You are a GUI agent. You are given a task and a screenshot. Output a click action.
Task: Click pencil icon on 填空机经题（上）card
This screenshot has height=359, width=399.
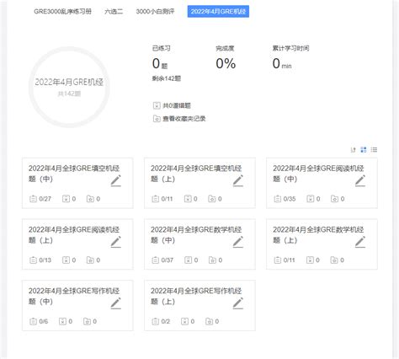(238, 180)
